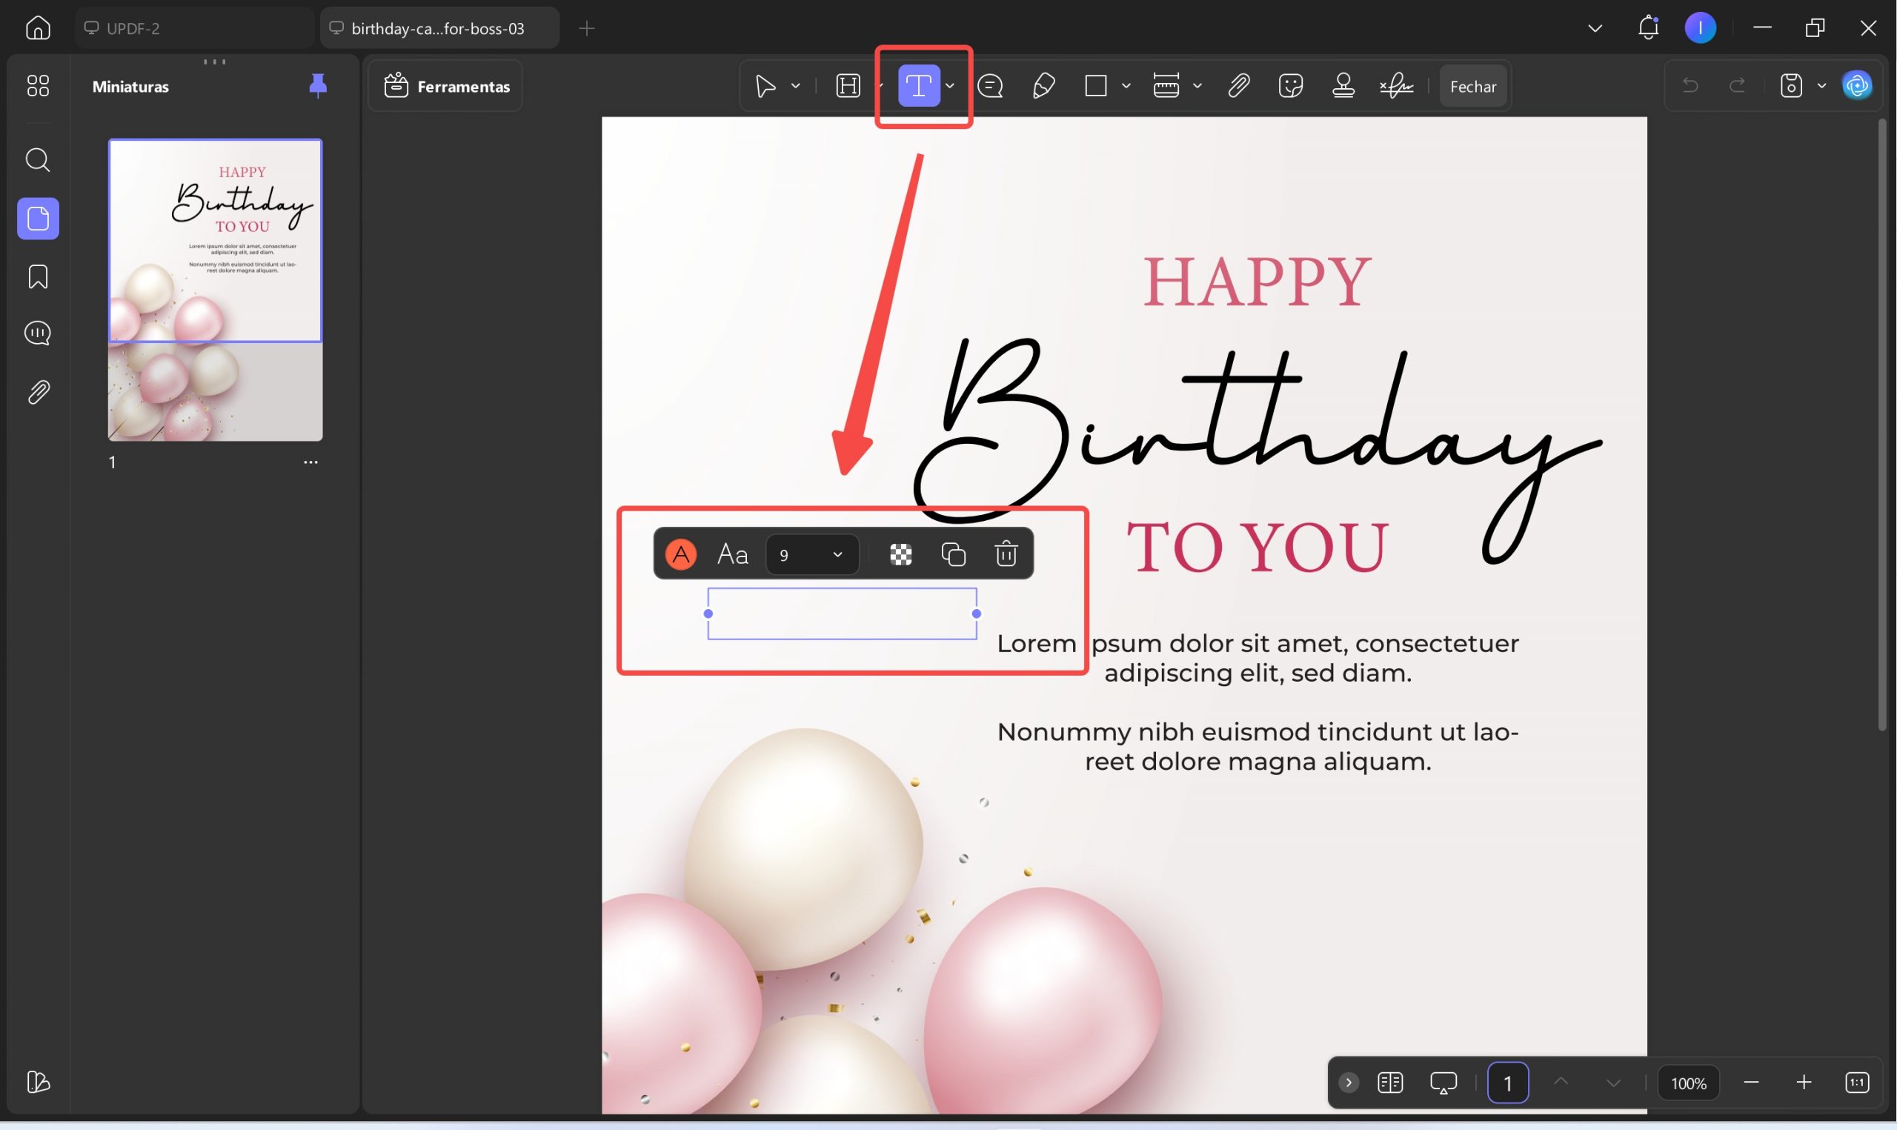This screenshot has height=1130, width=1897.
Task: Open the font size dropdown showing 9
Action: click(x=812, y=554)
